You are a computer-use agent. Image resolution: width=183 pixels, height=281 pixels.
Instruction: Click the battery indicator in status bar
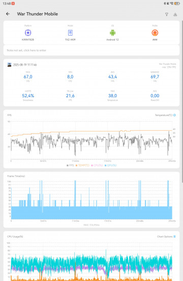177,4
